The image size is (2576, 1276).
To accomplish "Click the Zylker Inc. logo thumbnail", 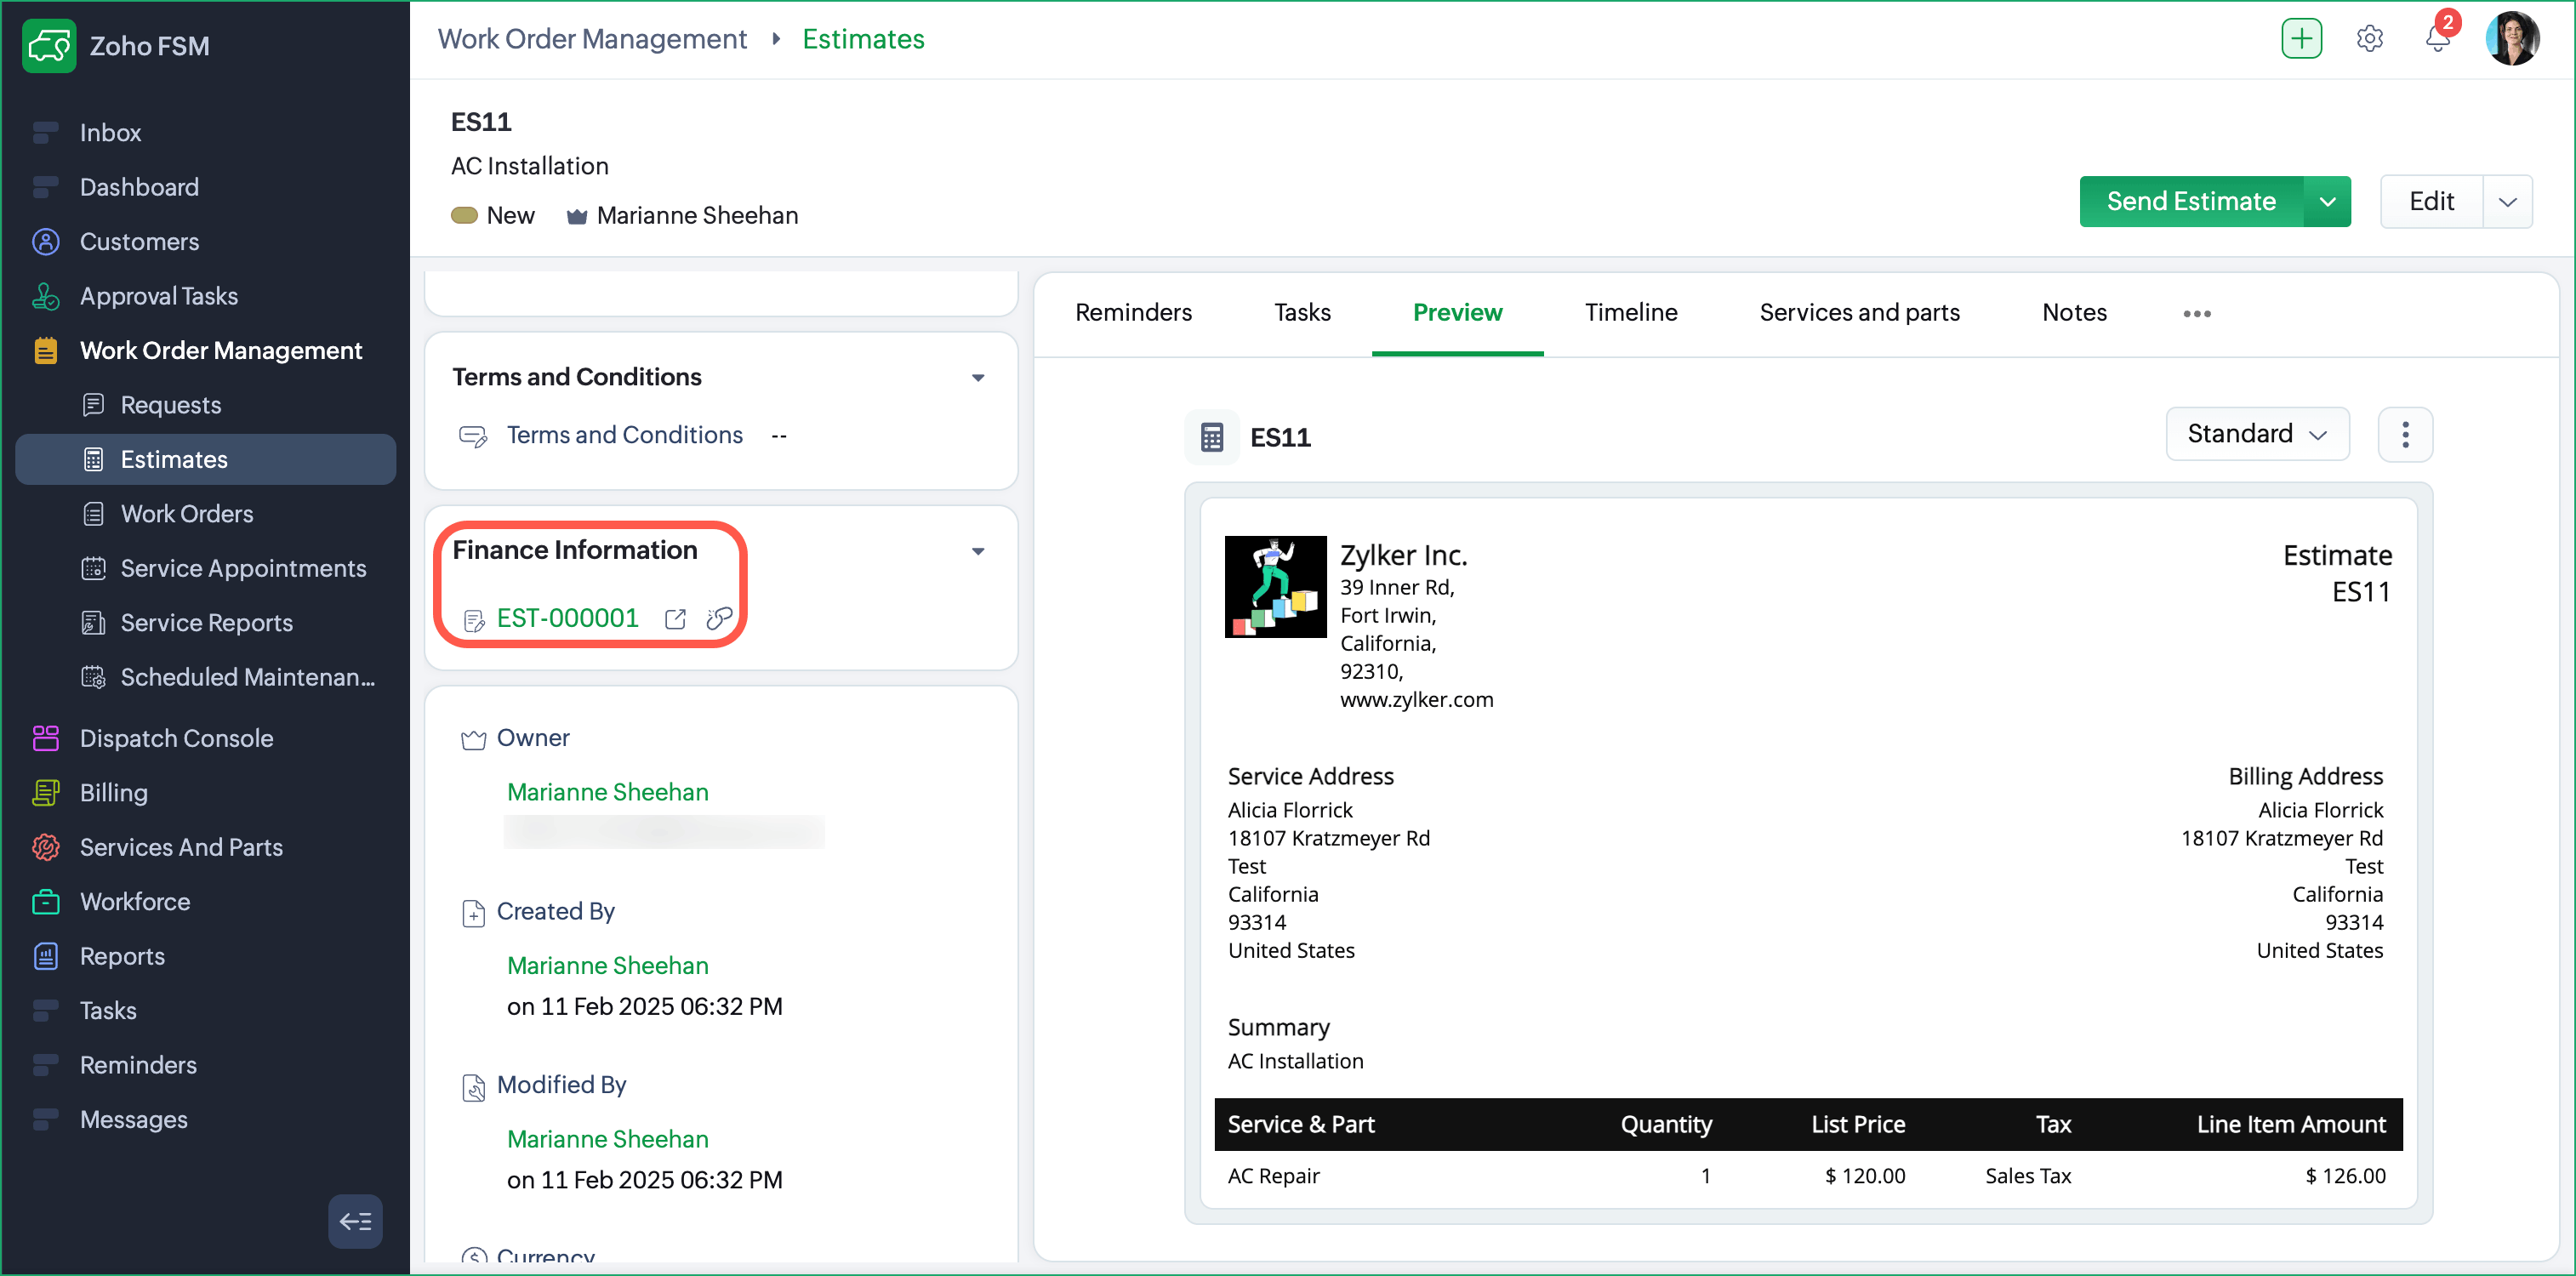I will pos(1275,587).
